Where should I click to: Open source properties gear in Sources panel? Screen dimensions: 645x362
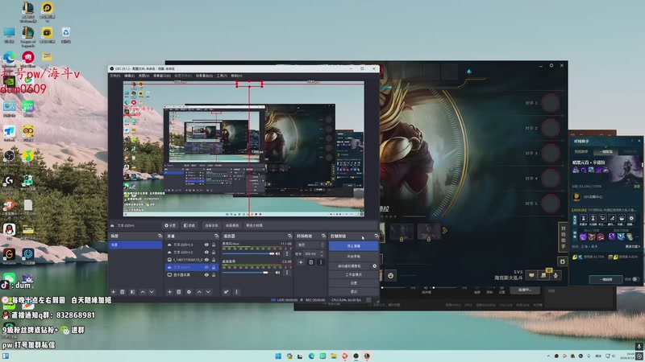(189, 292)
